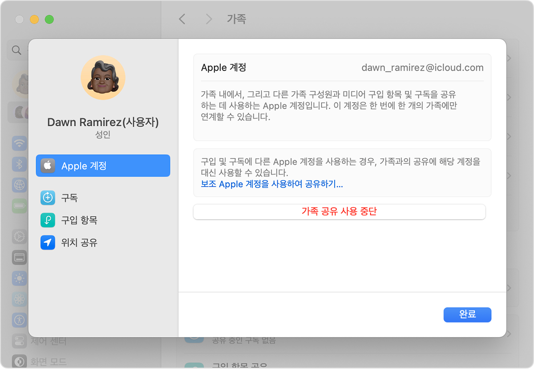This screenshot has width=534, height=369.
Task: Click the Bluetooth icon in background sidebar
Action: click(x=20, y=164)
